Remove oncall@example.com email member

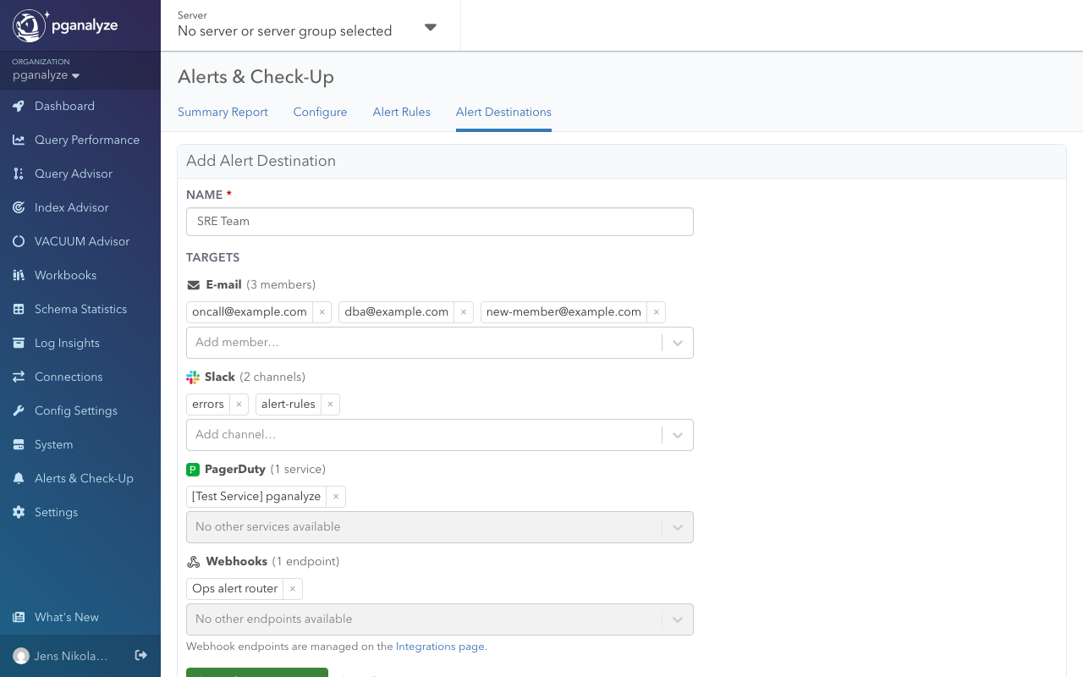coord(322,311)
